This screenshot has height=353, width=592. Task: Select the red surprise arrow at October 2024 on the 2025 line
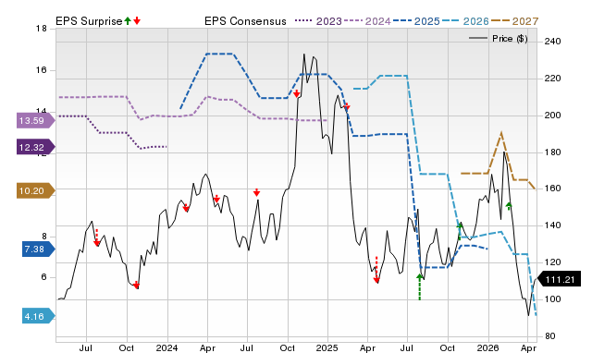[297, 93]
